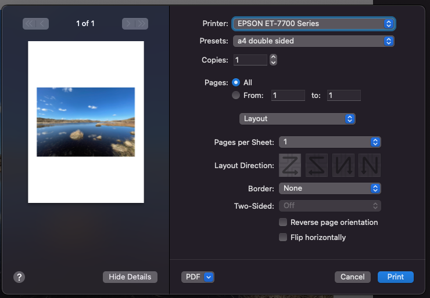Select the From page range radio button
This screenshot has height=298, width=430.
236,95
